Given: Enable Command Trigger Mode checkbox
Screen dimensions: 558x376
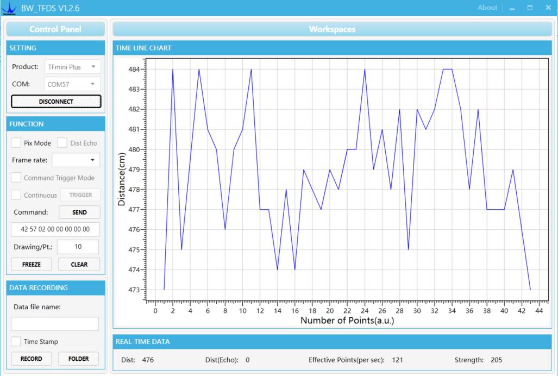Looking at the screenshot, I should point(16,178).
